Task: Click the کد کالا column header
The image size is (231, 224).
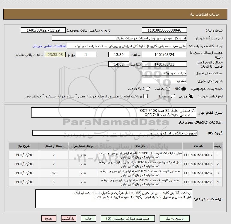Action: click(x=198, y=146)
